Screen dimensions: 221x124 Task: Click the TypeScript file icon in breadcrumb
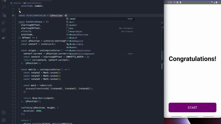point(11,3)
